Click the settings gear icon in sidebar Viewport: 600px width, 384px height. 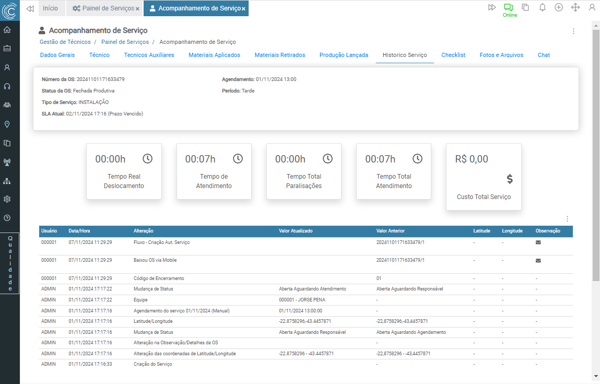7,199
